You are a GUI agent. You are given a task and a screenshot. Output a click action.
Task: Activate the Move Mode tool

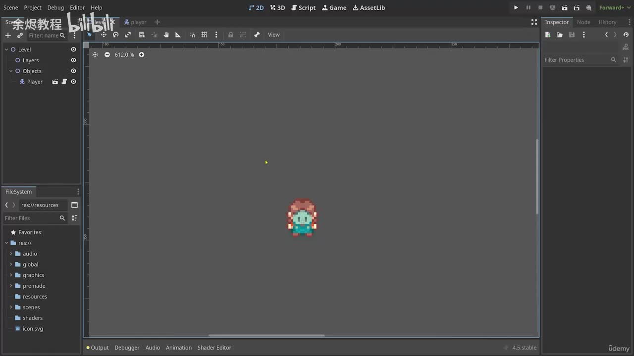(x=104, y=35)
